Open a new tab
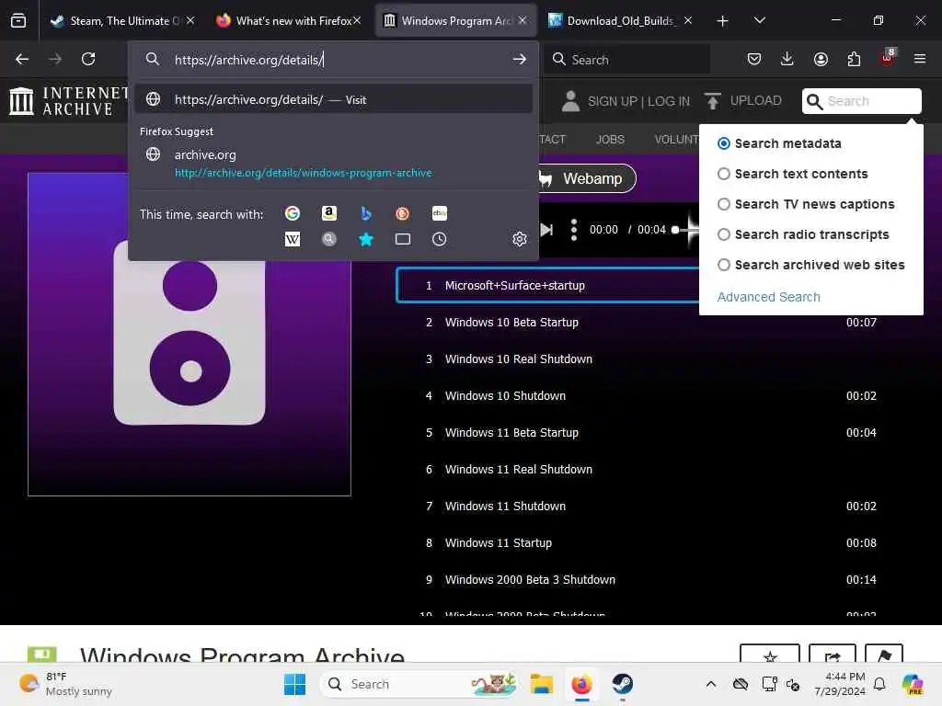 [723, 21]
